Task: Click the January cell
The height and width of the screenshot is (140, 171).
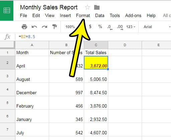Action: 32,116
